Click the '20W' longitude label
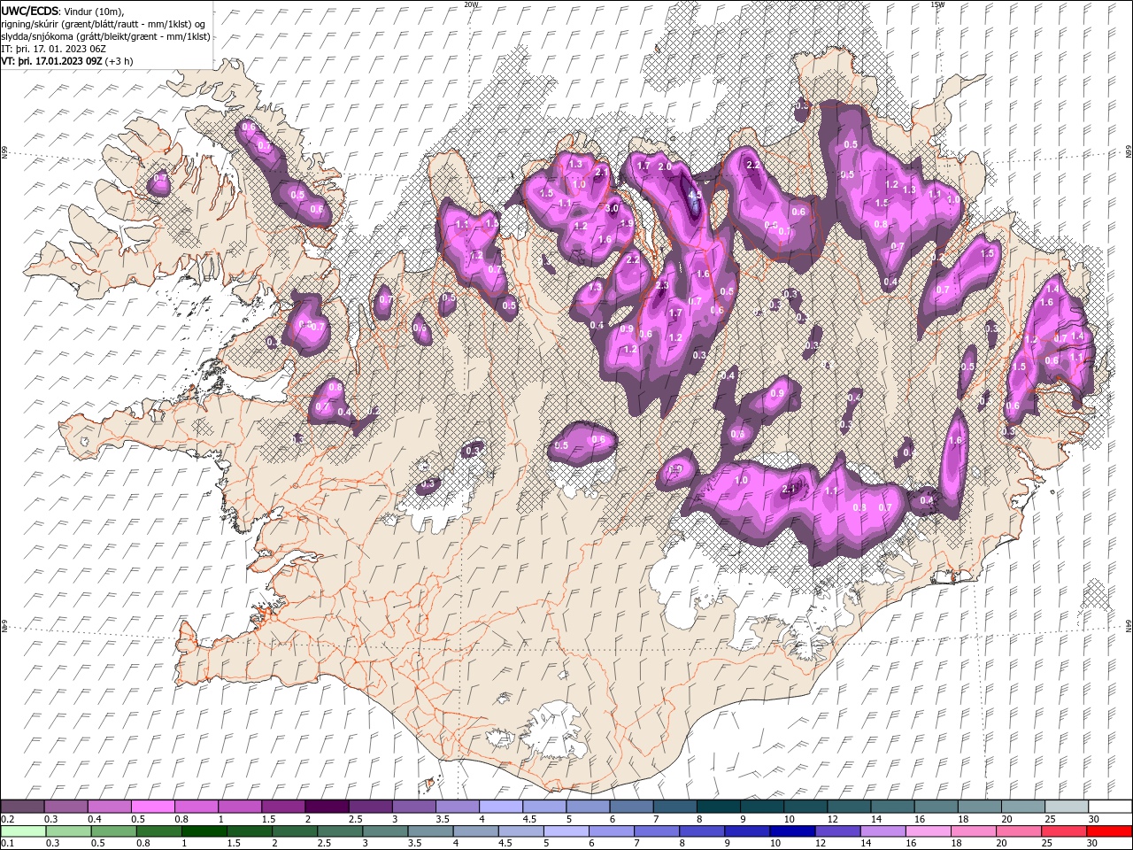This screenshot has width=1133, height=850. 470,4
